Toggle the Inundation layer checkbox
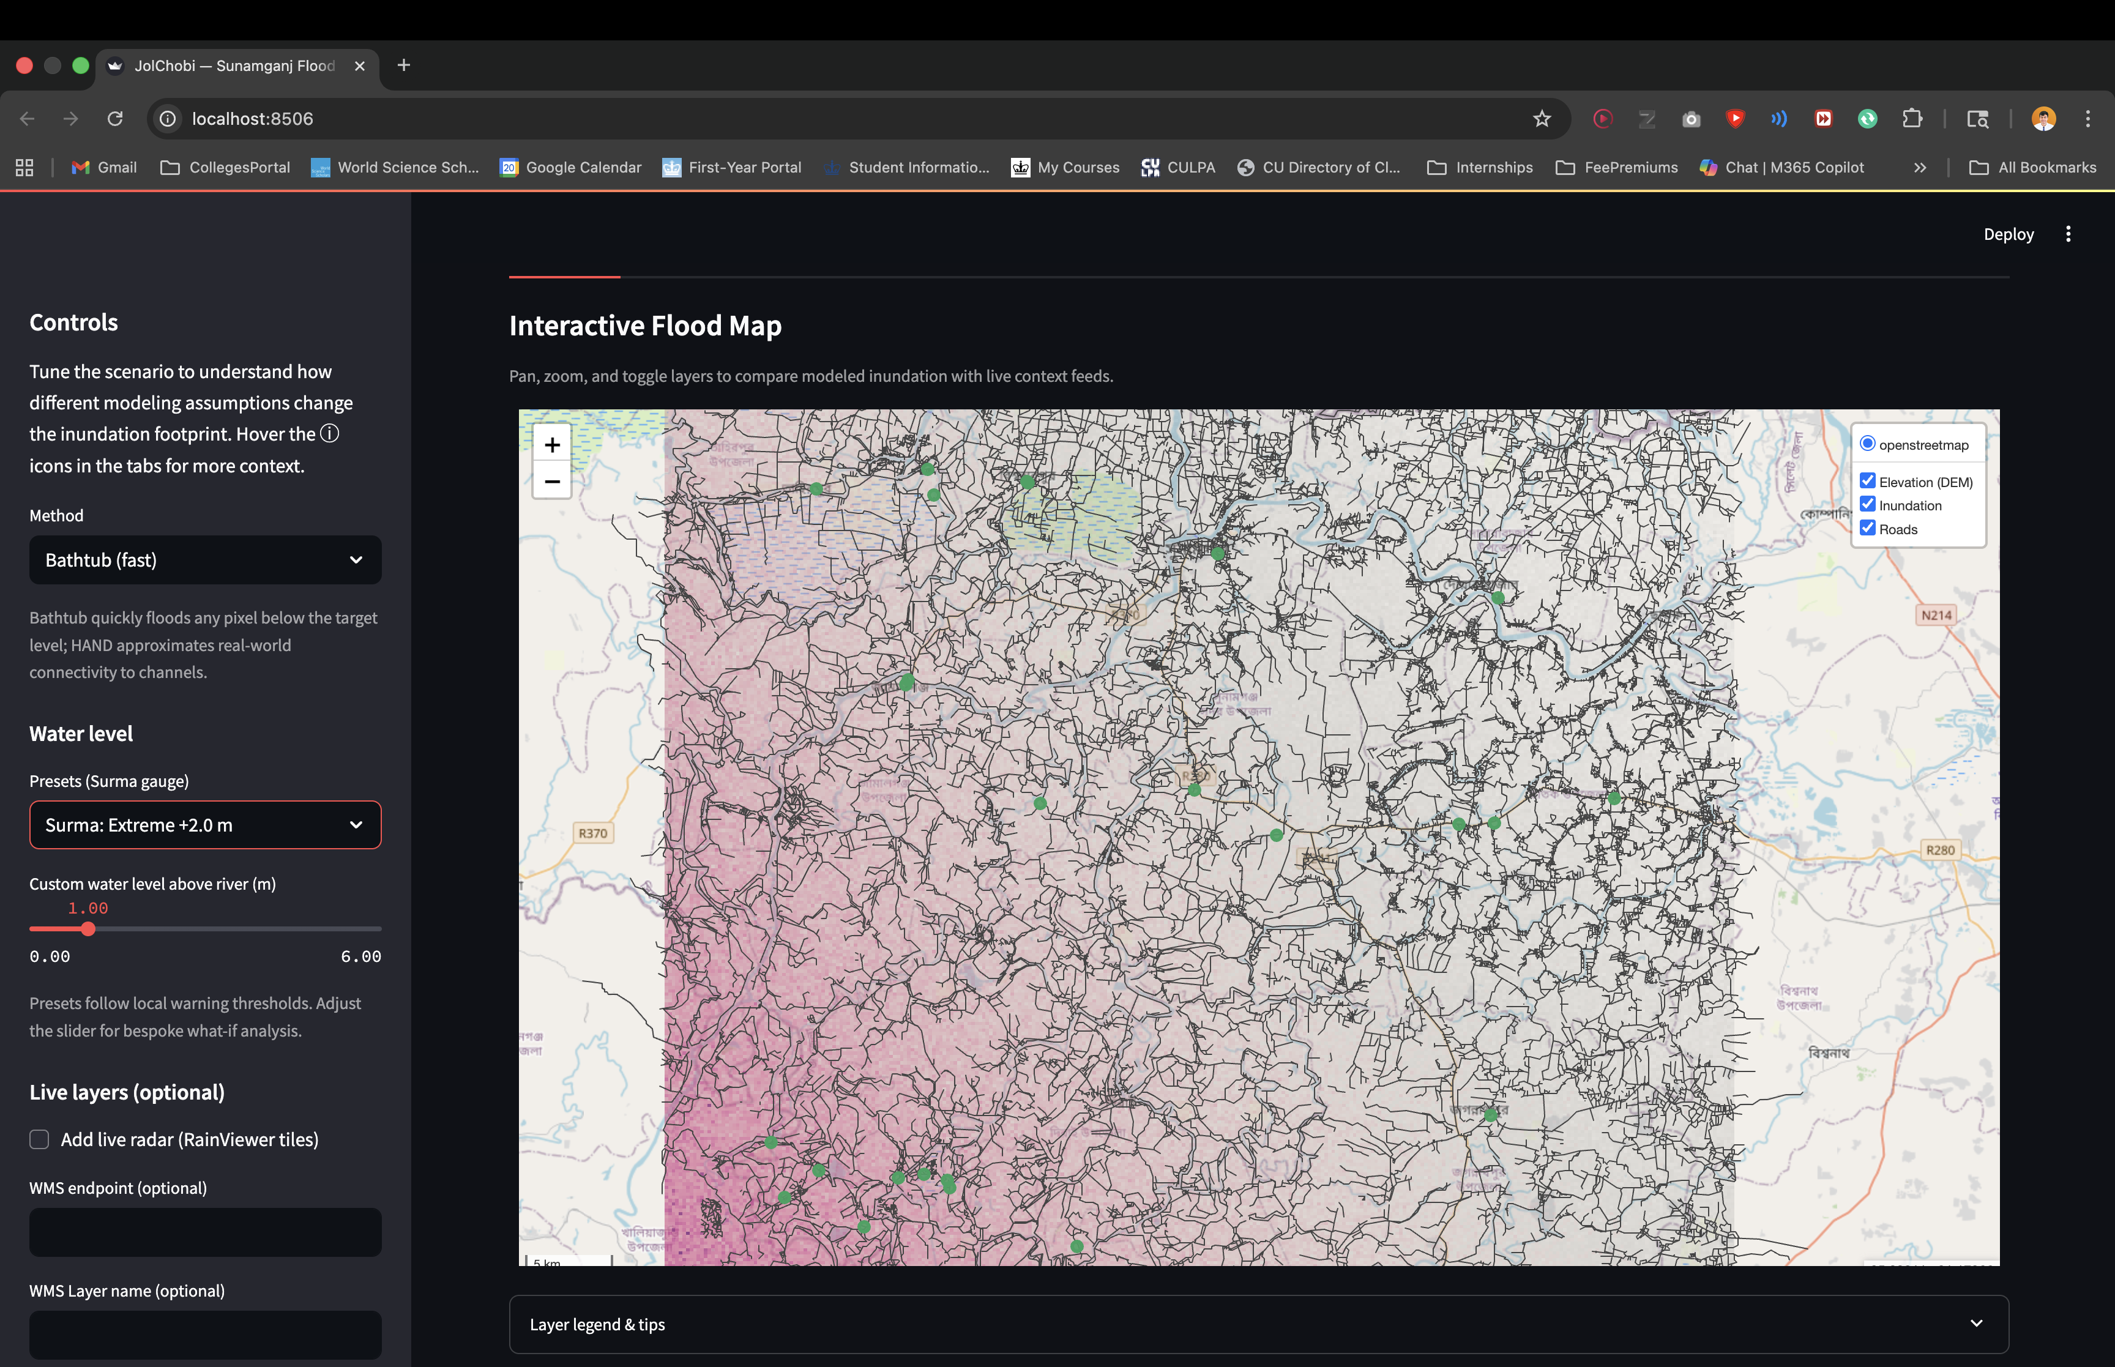2115x1367 pixels. coord(1867,504)
